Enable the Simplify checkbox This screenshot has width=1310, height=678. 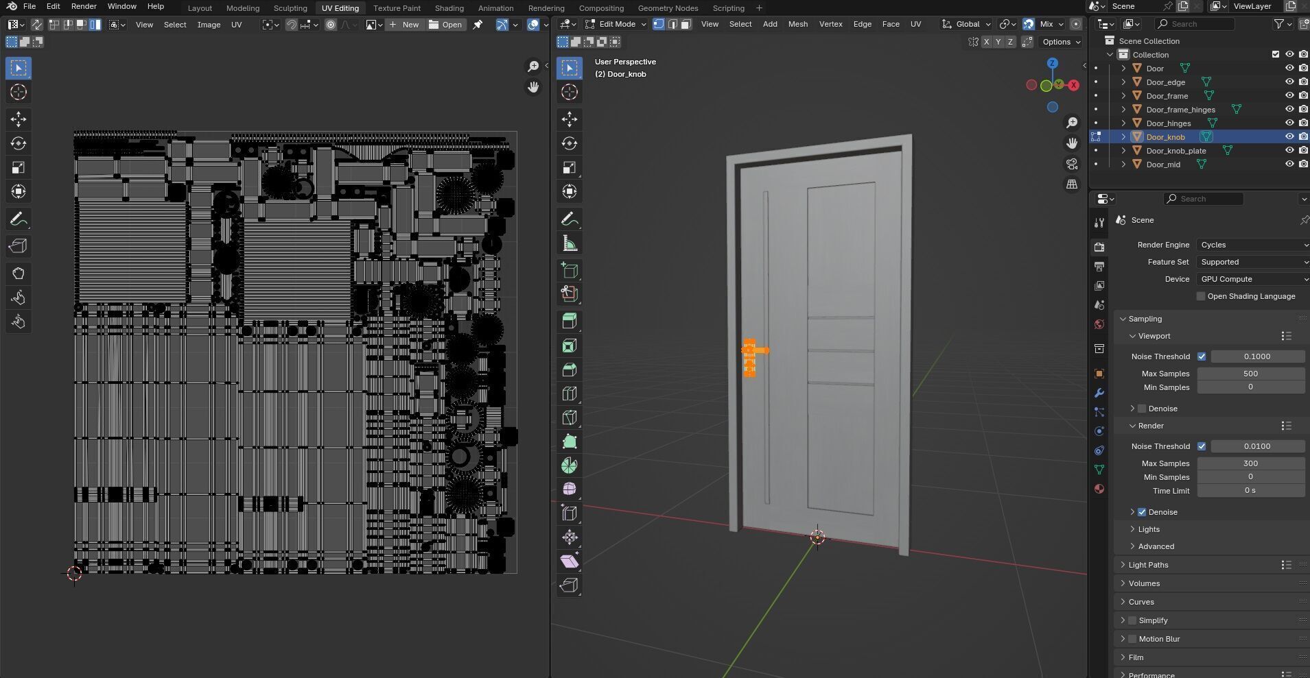point(1132,620)
